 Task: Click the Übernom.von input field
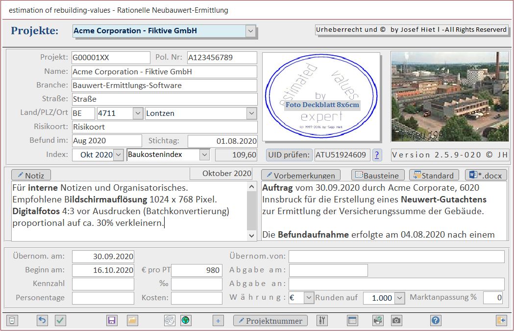tap(396, 257)
